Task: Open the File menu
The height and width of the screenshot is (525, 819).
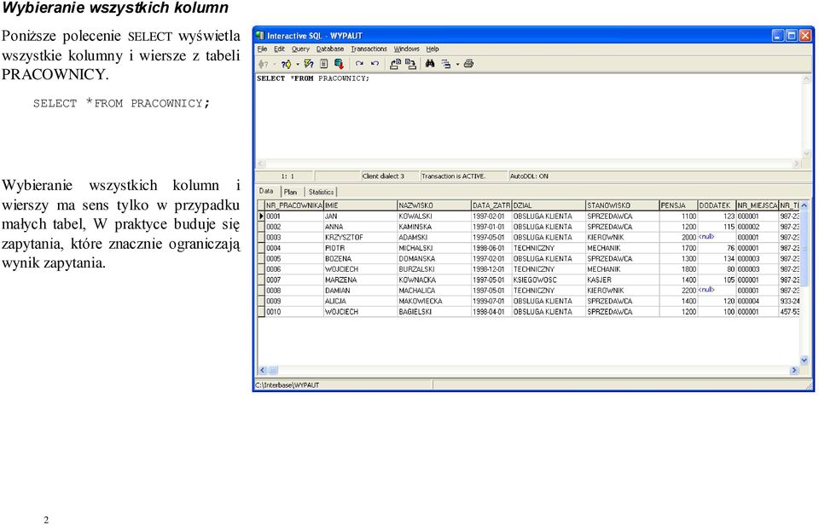Action: click(262, 49)
